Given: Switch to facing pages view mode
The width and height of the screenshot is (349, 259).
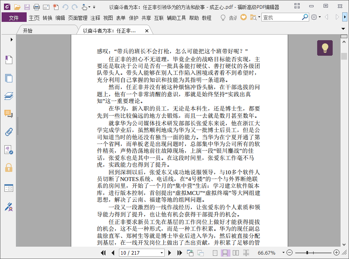Looking at the screenshot, I should 236,253.
